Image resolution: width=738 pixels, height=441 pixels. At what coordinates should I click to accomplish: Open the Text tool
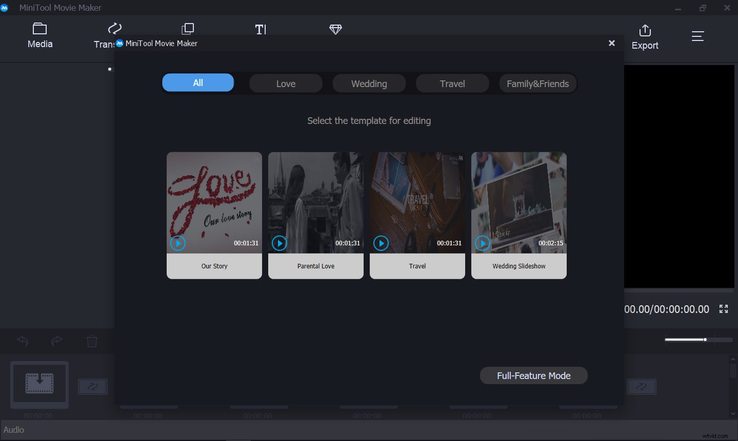tap(261, 29)
